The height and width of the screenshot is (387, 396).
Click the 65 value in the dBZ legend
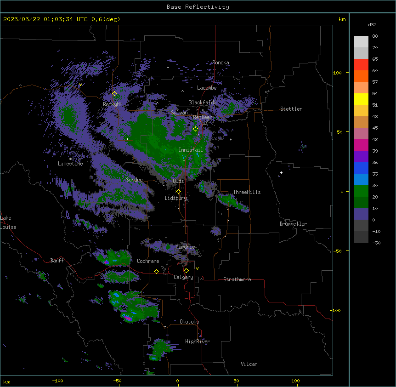pos(375,59)
